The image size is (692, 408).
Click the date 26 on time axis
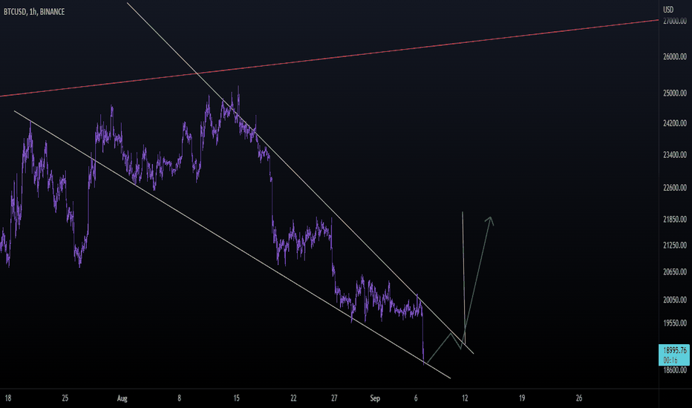point(579,398)
